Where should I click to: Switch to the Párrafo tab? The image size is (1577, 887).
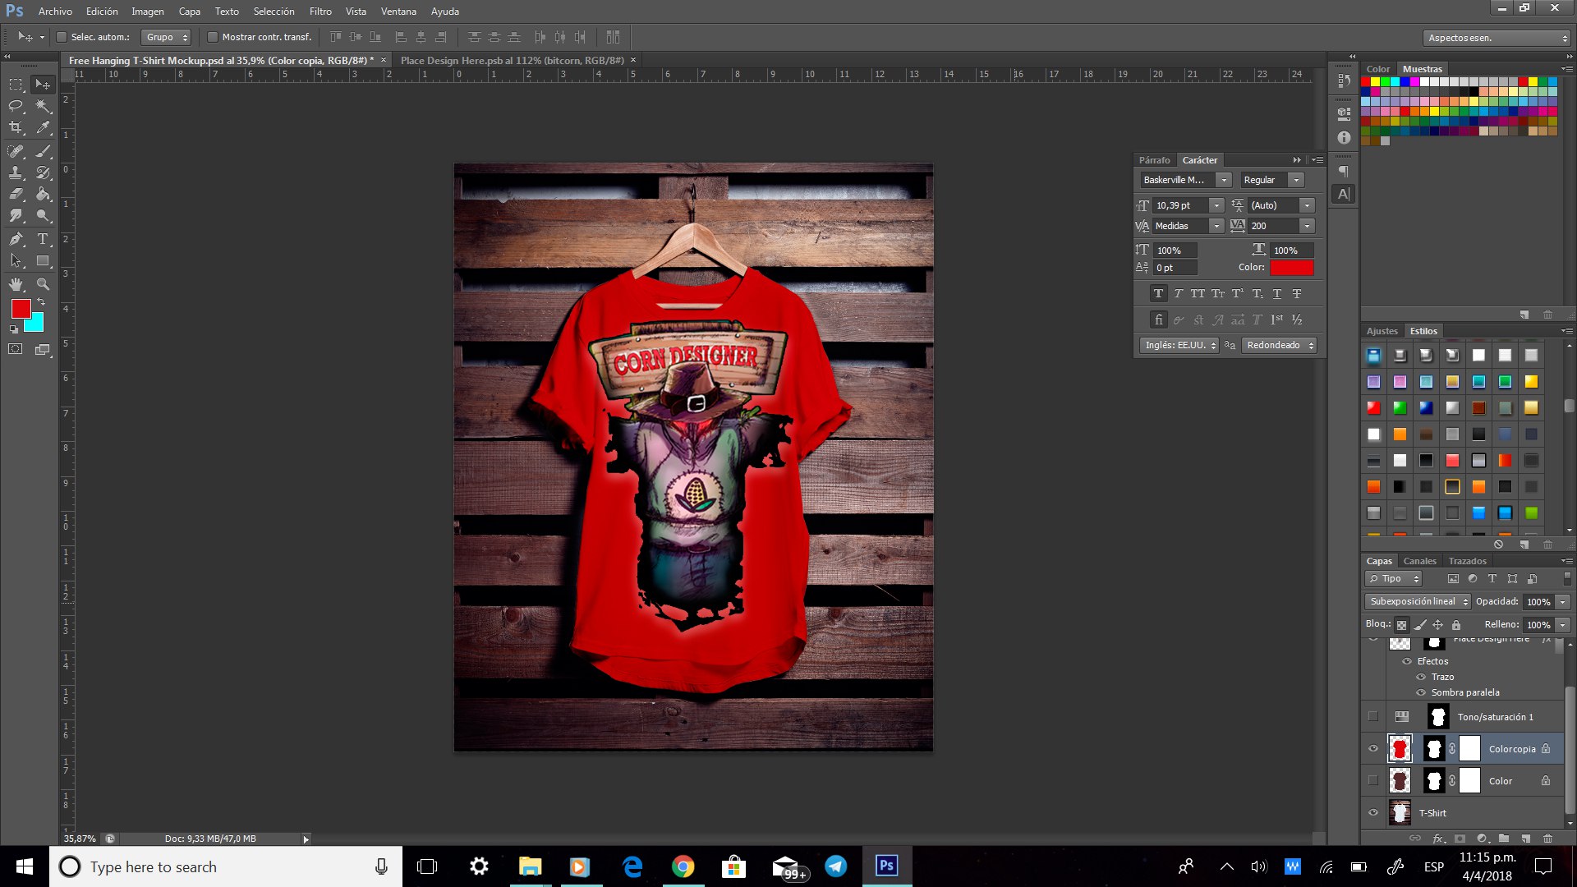click(x=1154, y=160)
